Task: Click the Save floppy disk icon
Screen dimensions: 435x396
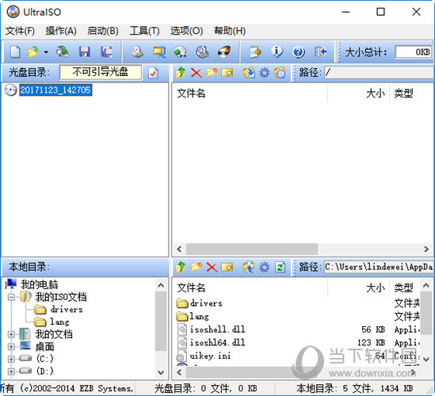Action: click(84, 51)
